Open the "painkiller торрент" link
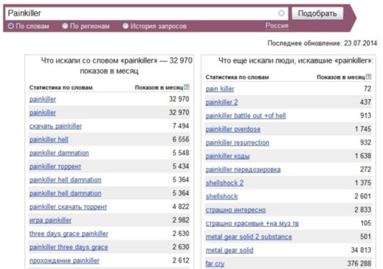383x269 pixels. coord(55,167)
